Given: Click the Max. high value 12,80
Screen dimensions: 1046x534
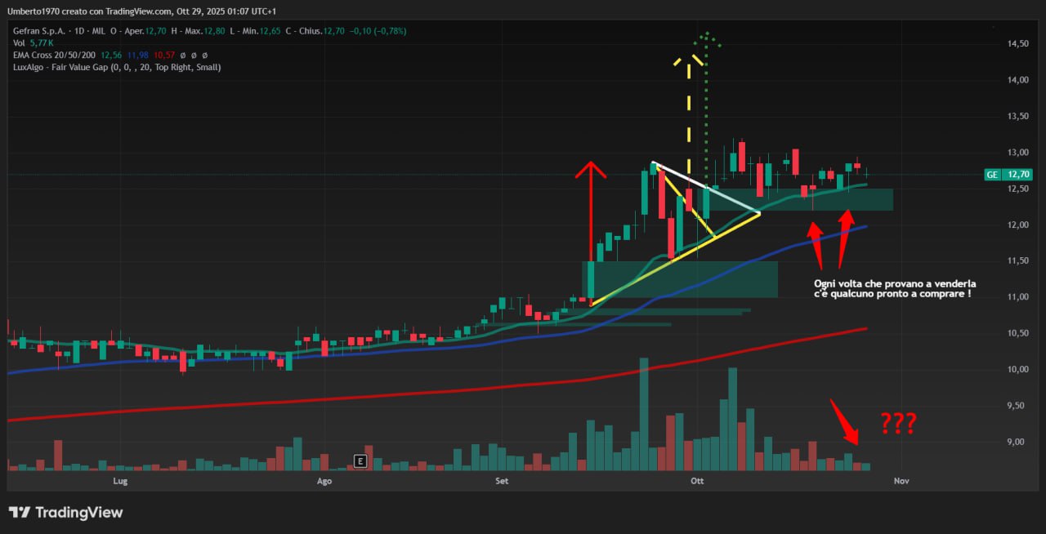Looking at the screenshot, I should click(x=214, y=31).
